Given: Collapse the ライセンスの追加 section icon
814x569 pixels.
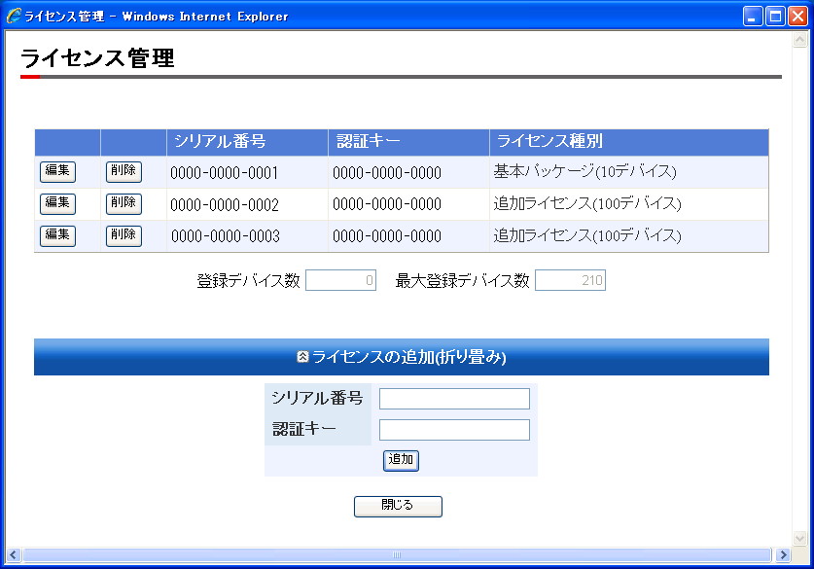Looking at the screenshot, I should tap(302, 357).
